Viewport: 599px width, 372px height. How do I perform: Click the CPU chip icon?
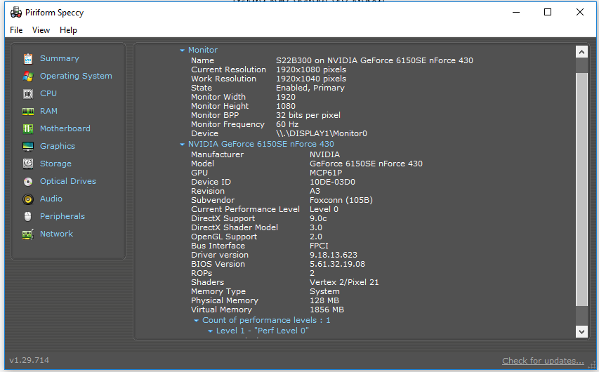click(28, 93)
